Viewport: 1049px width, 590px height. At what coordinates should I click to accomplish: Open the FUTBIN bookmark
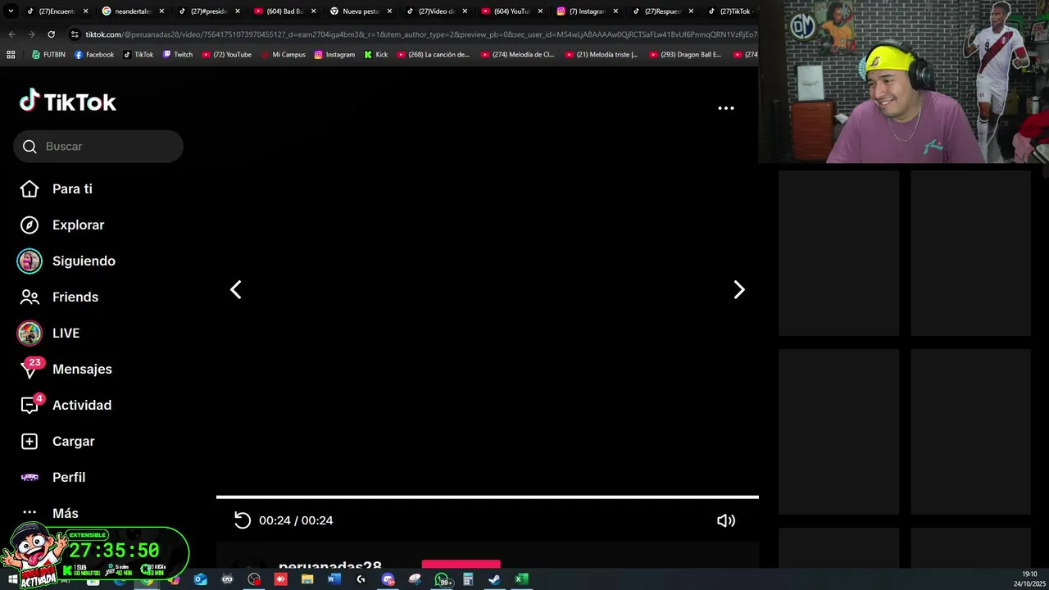[x=48, y=55]
